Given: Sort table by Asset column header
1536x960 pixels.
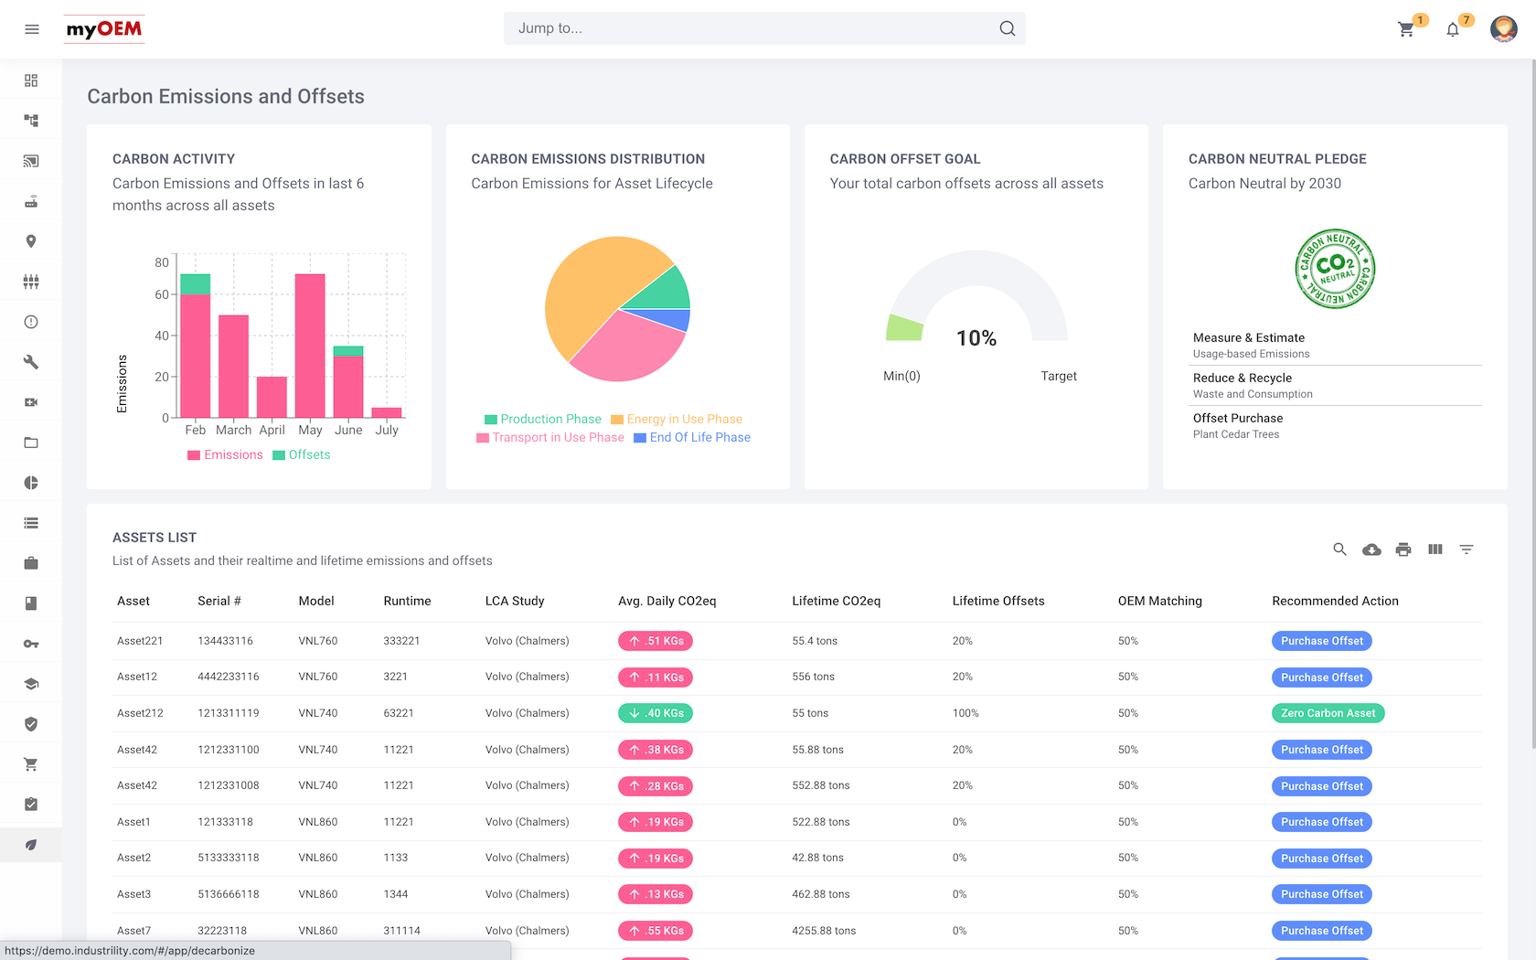Looking at the screenshot, I should pos(133,601).
